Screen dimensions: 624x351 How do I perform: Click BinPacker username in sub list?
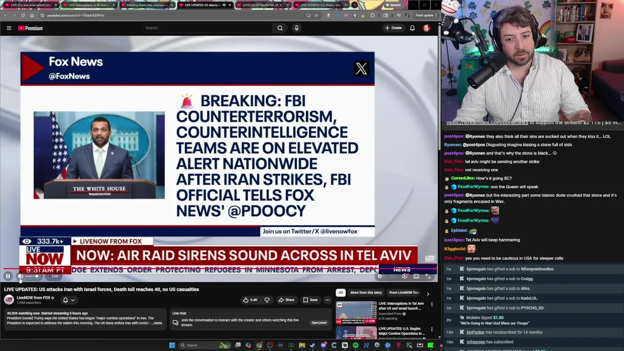point(475,332)
